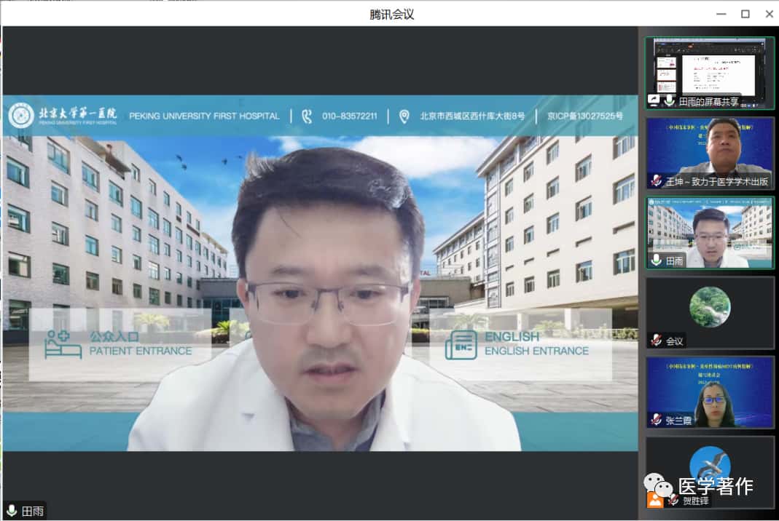779x521 pixels.
Task: Select the woman with glasses video thumbnail
Action: 710,392
